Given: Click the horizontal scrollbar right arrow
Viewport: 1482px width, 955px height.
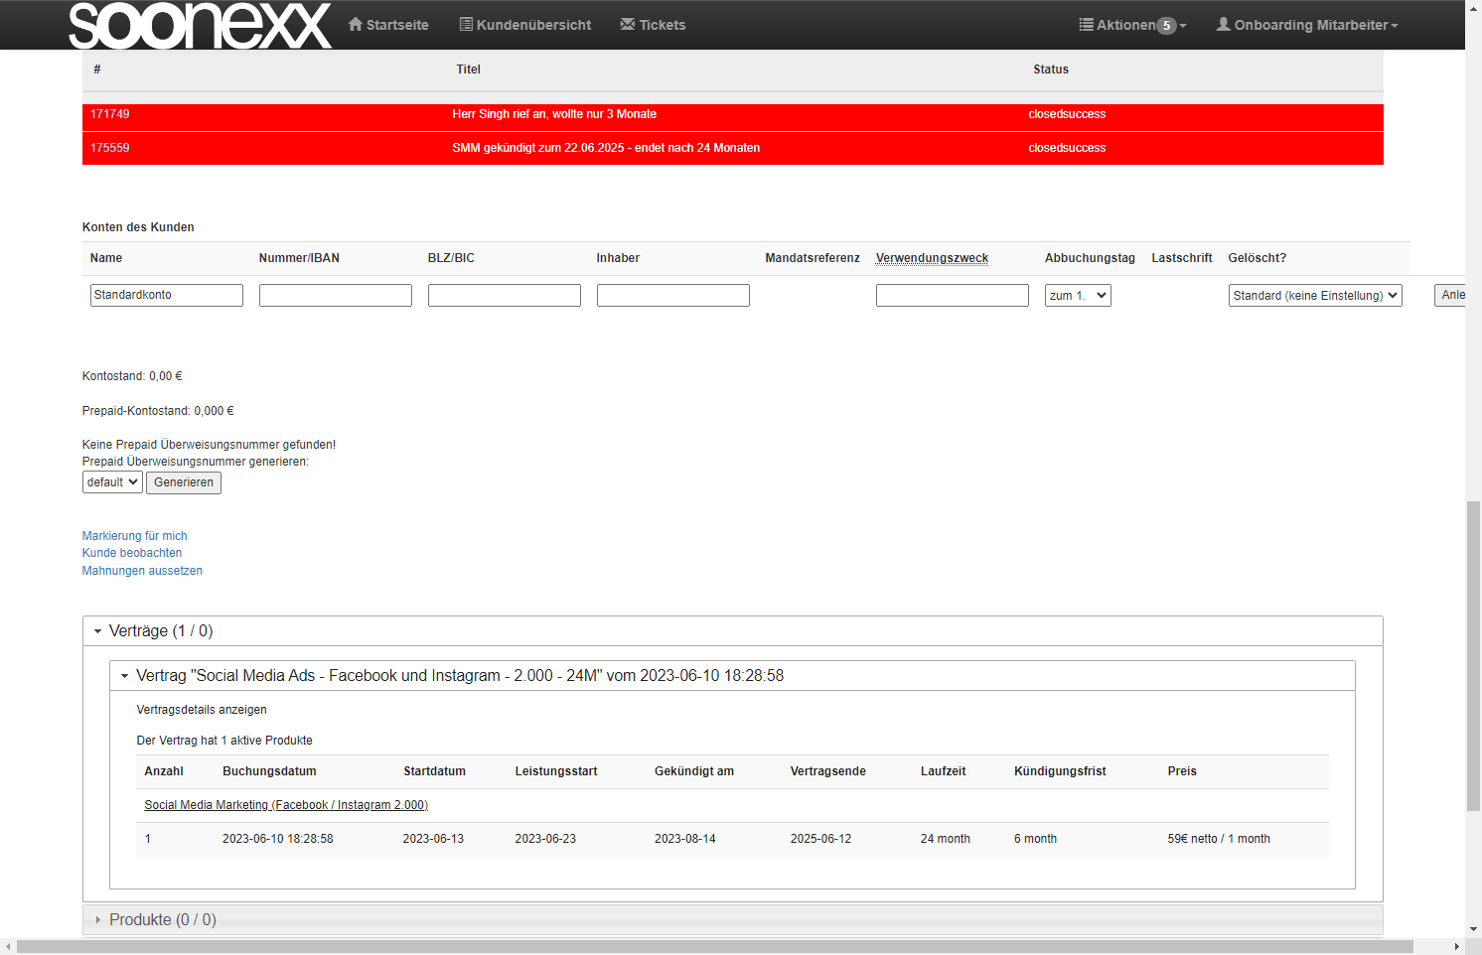Looking at the screenshot, I should pos(1457,947).
